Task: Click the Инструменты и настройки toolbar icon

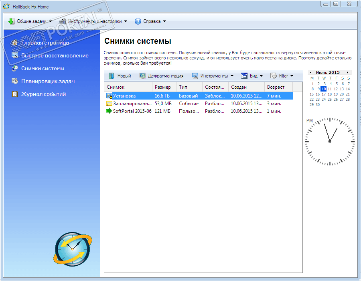Action: point(63,21)
